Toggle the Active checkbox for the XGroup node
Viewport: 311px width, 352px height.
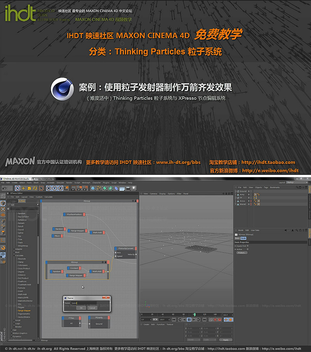tap(248, 249)
